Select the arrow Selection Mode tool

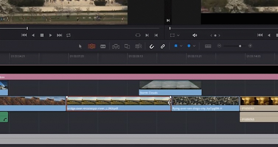[x=80, y=46]
